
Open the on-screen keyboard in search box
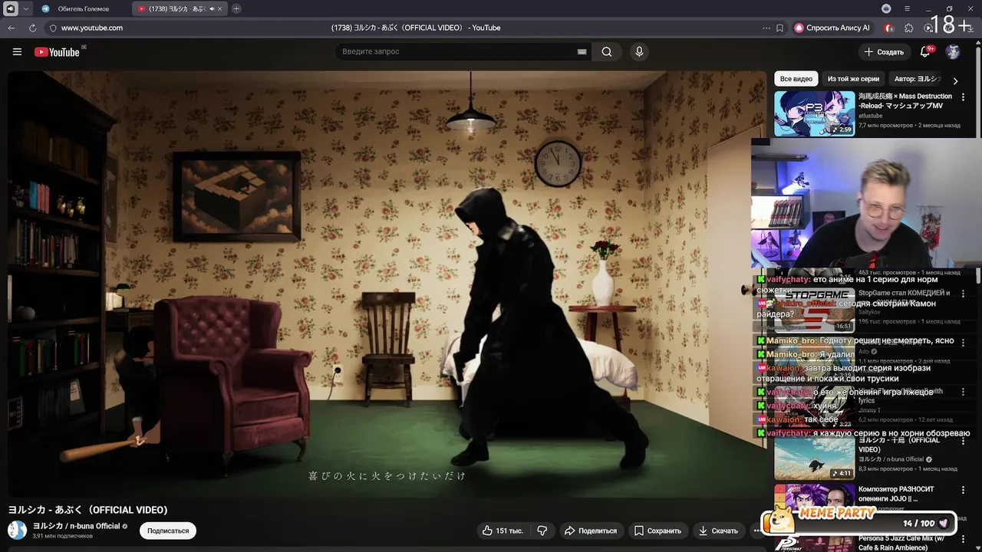pyautogui.click(x=582, y=51)
